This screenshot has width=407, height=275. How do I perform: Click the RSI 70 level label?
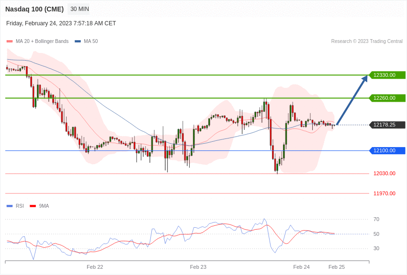(x=376, y=219)
